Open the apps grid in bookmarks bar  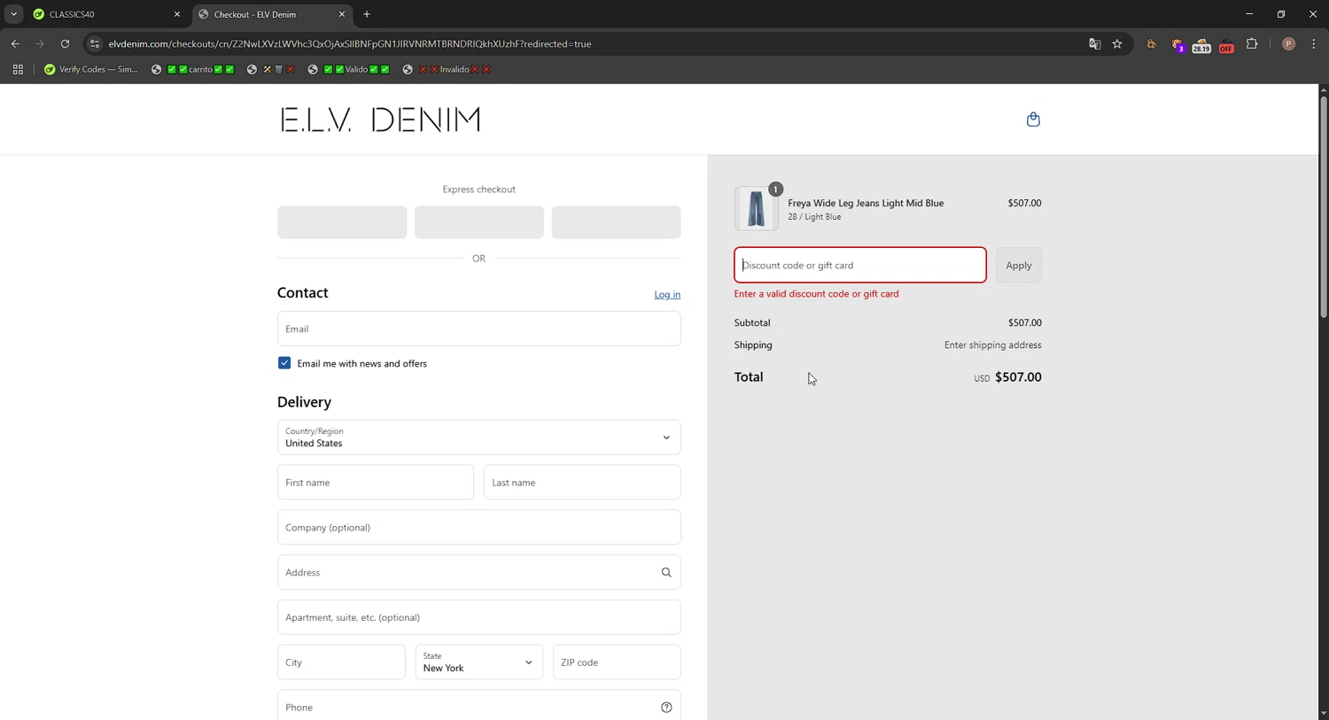tap(18, 69)
